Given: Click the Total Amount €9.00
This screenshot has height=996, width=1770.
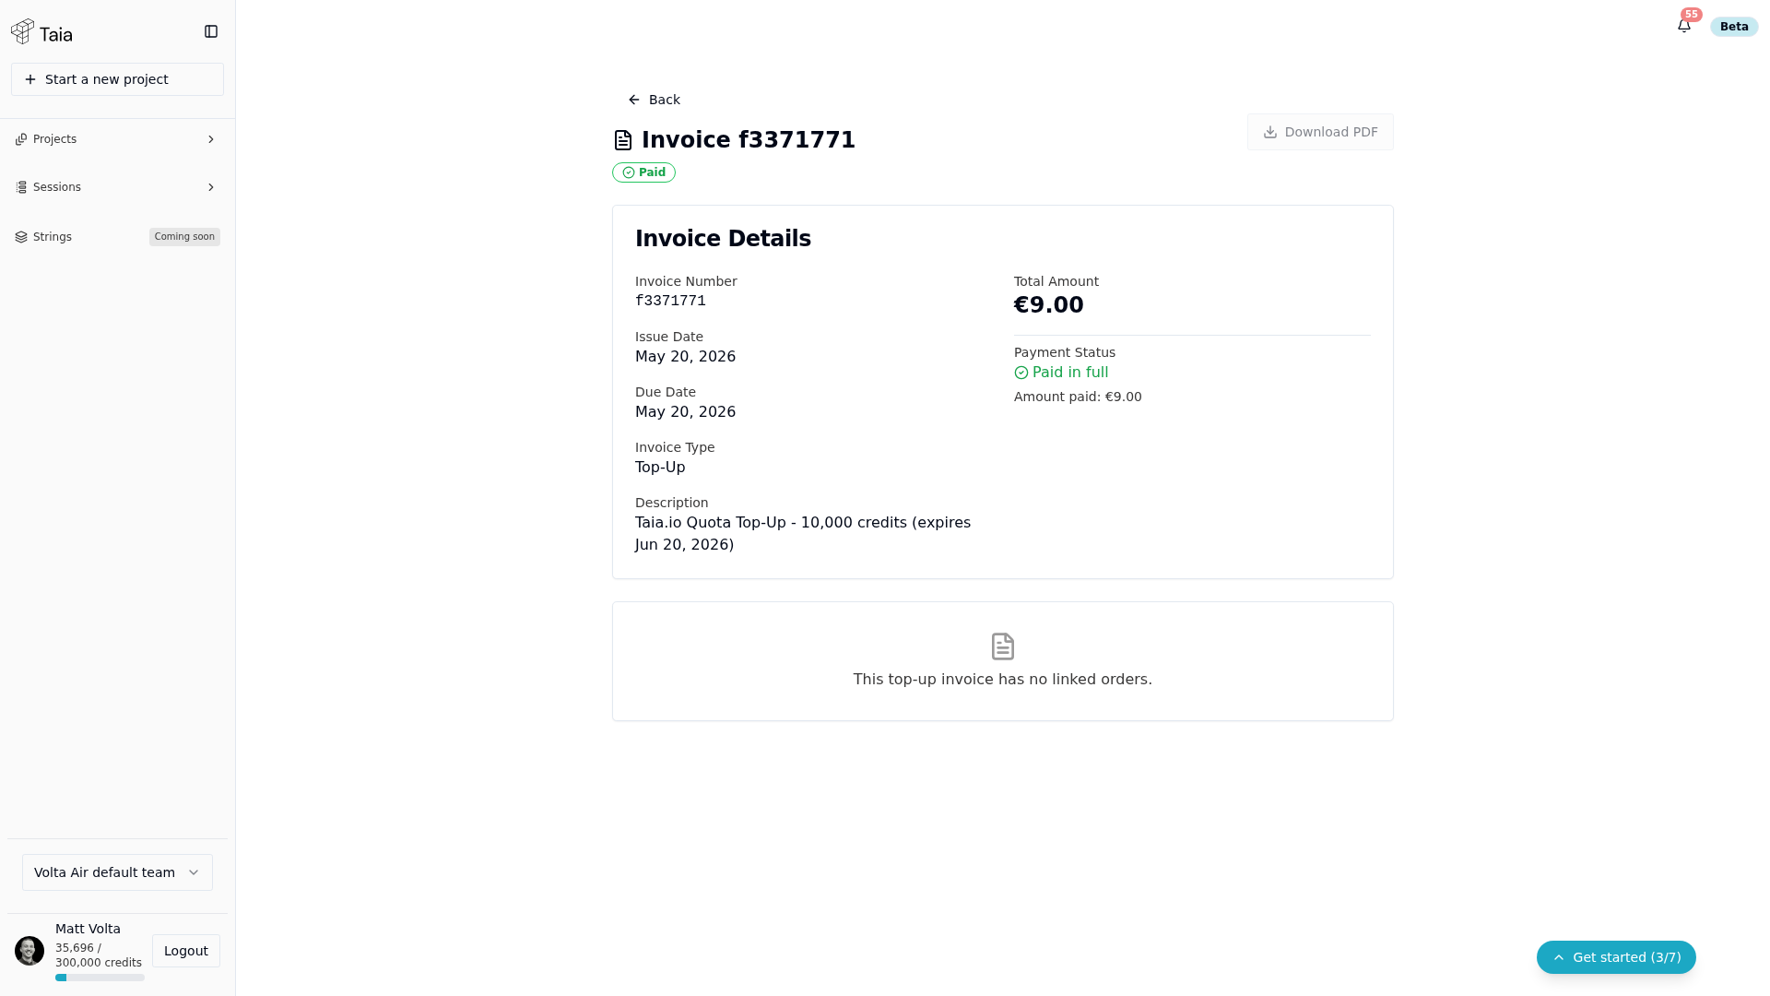Looking at the screenshot, I should click(x=1049, y=305).
